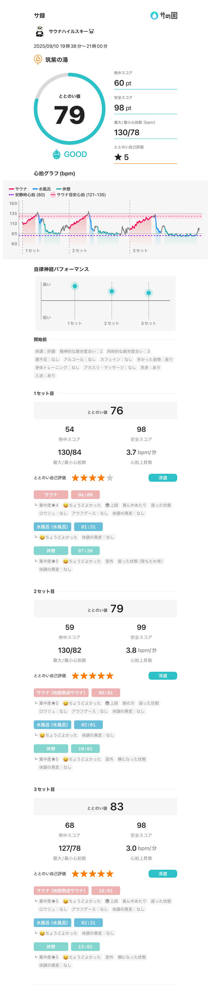Screen dimensions: 211x996
Task: Click the panda profile avatar
Action: click(39, 31)
